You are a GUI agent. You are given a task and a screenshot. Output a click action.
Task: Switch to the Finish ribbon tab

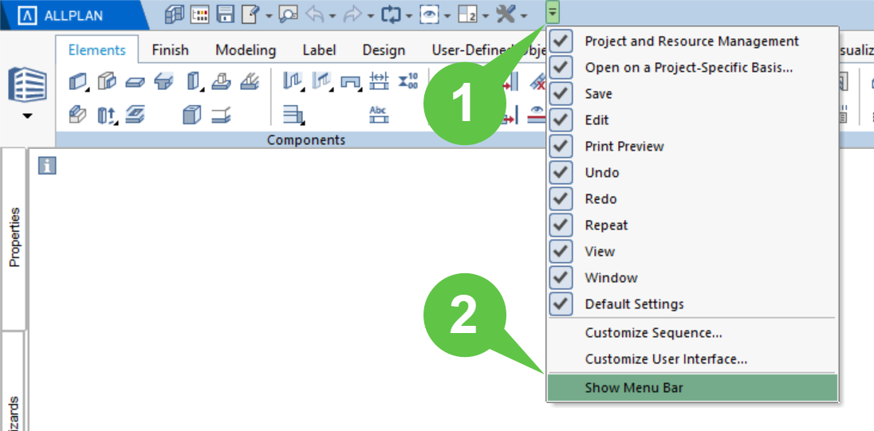(170, 50)
